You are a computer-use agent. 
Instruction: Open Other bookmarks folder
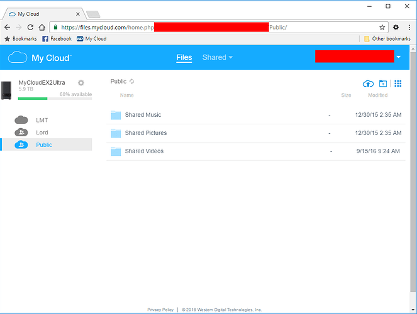[387, 39]
